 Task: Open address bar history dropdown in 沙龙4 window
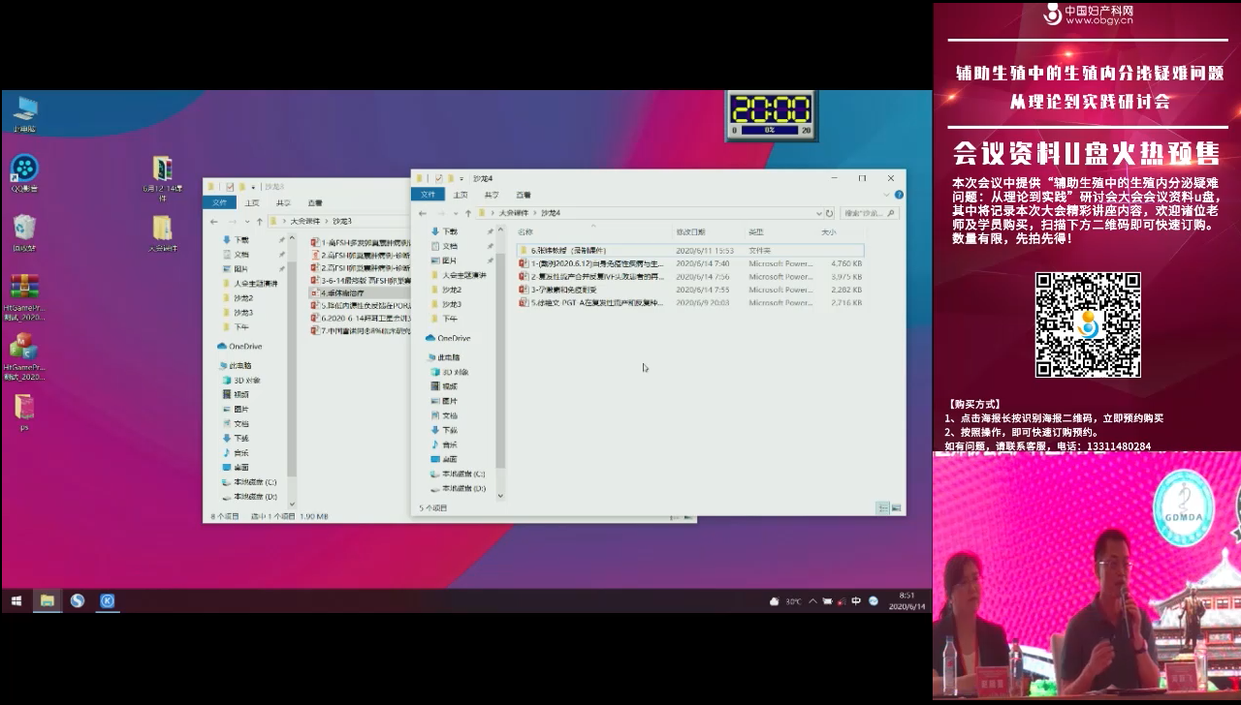(x=817, y=213)
